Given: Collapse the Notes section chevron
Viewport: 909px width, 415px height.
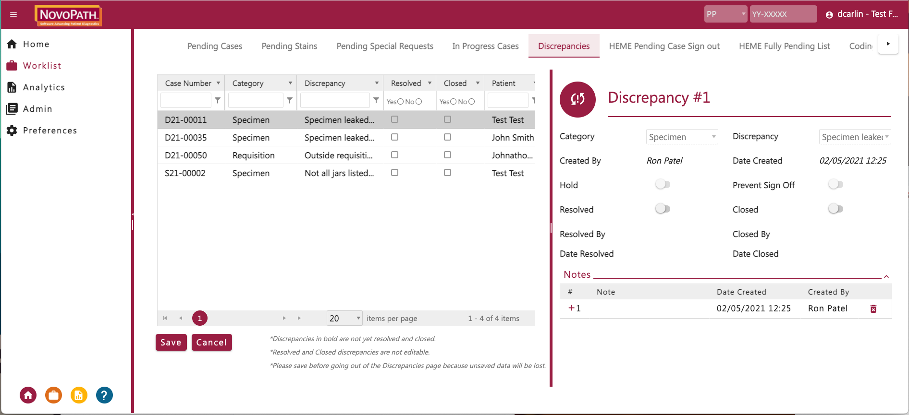Looking at the screenshot, I should (x=886, y=276).
